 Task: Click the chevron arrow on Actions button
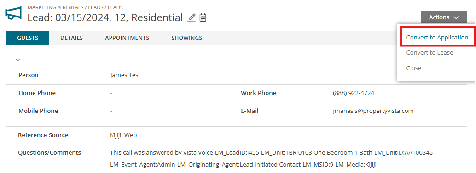456,18
